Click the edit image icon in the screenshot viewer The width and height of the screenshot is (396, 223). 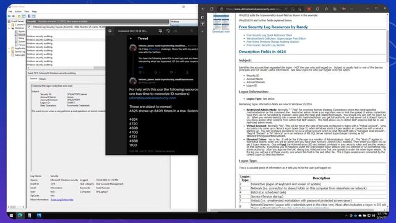[160, 31]
